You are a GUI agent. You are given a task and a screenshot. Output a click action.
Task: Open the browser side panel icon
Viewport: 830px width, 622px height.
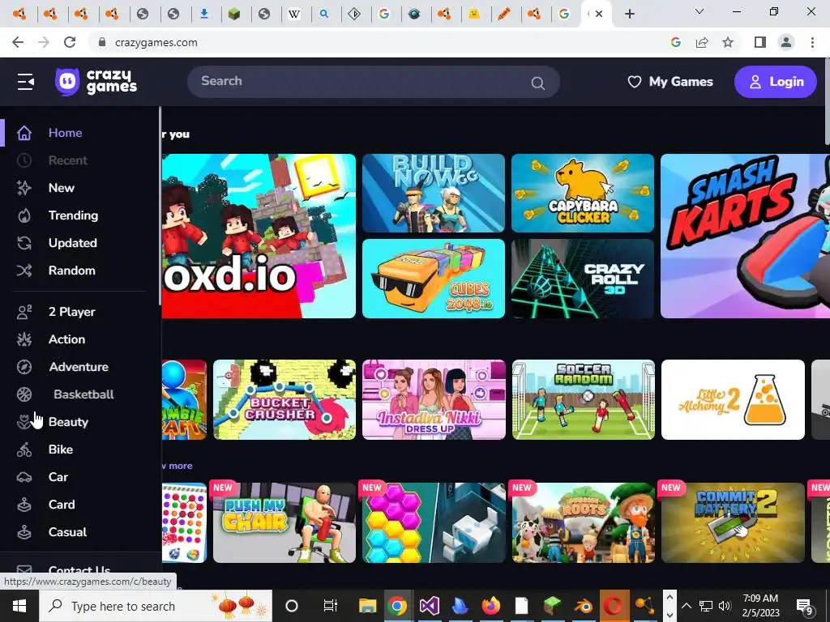(x=760, y=42)
